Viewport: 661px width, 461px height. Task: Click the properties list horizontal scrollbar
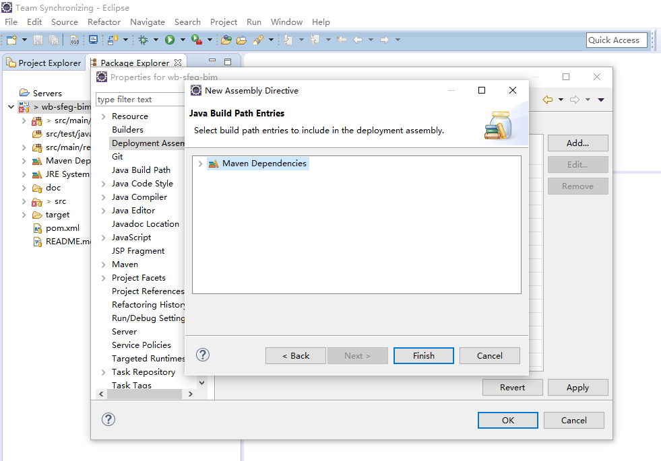click(145, 394)
